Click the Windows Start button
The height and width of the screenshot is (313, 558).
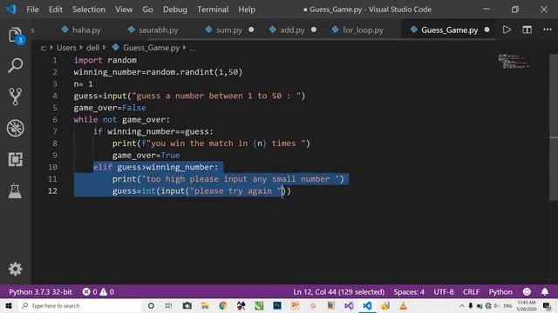pyautogui.click(x=9, y=305)
